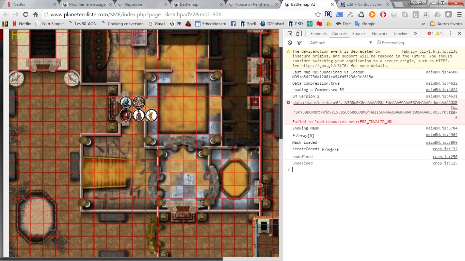Open the Nimbus Screenshot extension

coord(328,15)
